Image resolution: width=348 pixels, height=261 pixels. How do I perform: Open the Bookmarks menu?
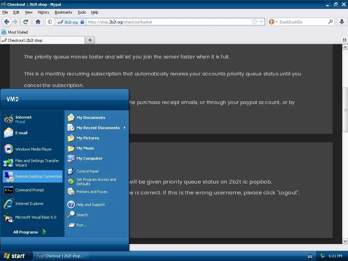click(64, 13)
